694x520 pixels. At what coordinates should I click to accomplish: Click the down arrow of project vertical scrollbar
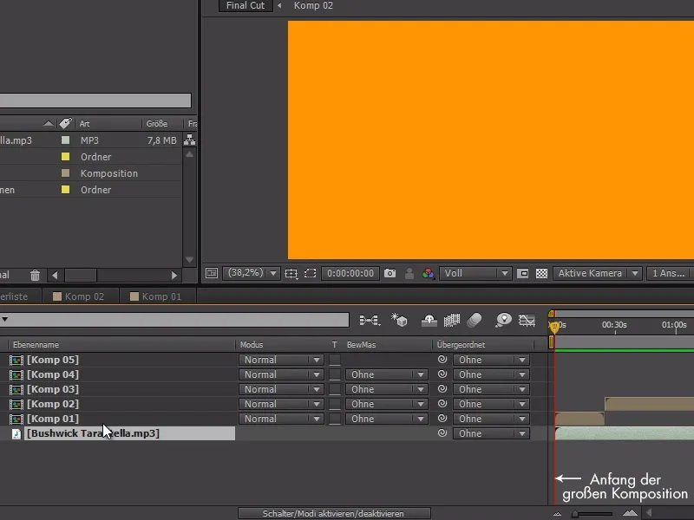point(189,259)
